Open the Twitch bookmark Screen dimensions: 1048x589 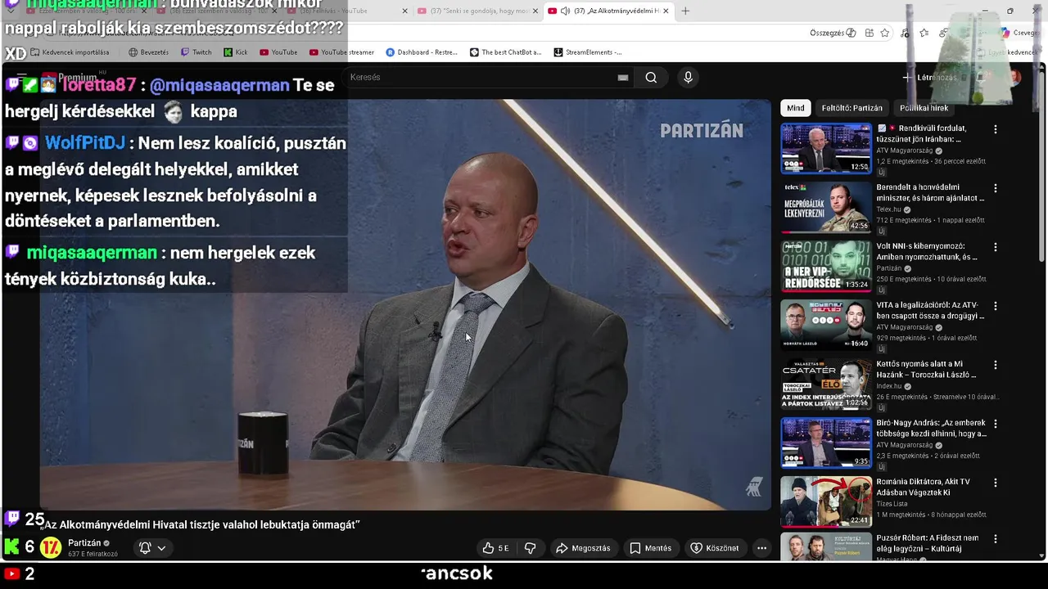(x=196, y=52)
